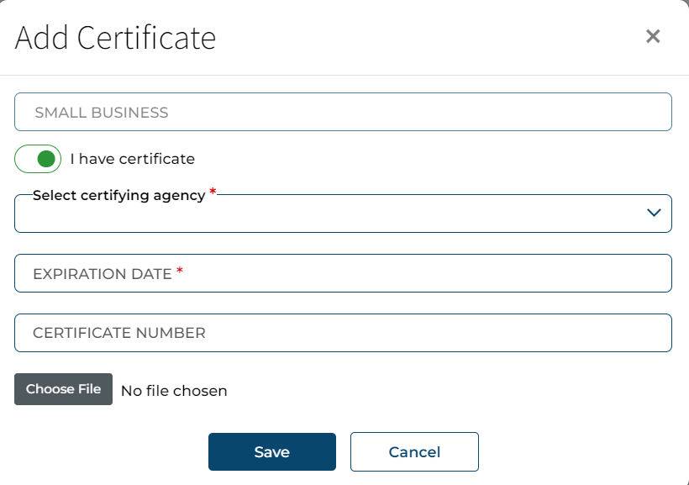Focus the EXPIRATION DATE field
Viewport: 689px width, 485px height.
coord(343,273)
